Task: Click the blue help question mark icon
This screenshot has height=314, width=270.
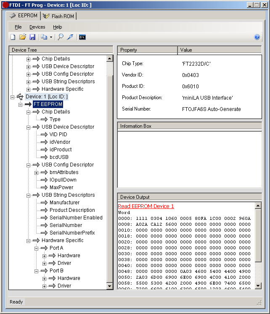Action: pyautogui.click(x=257, y=37)
